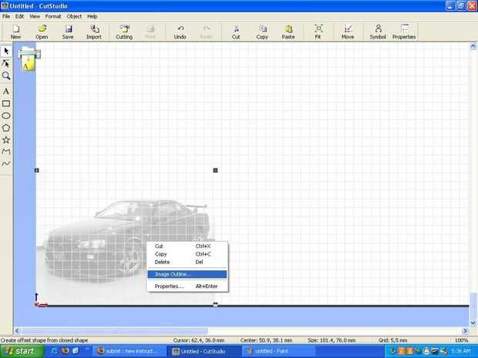Viewport: 478px width, 358px height.
Task: Click the horizontal scrollbar left arrow
Action: point(17,330)
